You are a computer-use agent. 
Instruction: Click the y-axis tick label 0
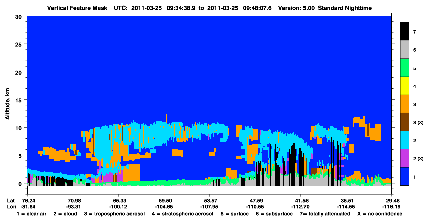tap(21, 184)
